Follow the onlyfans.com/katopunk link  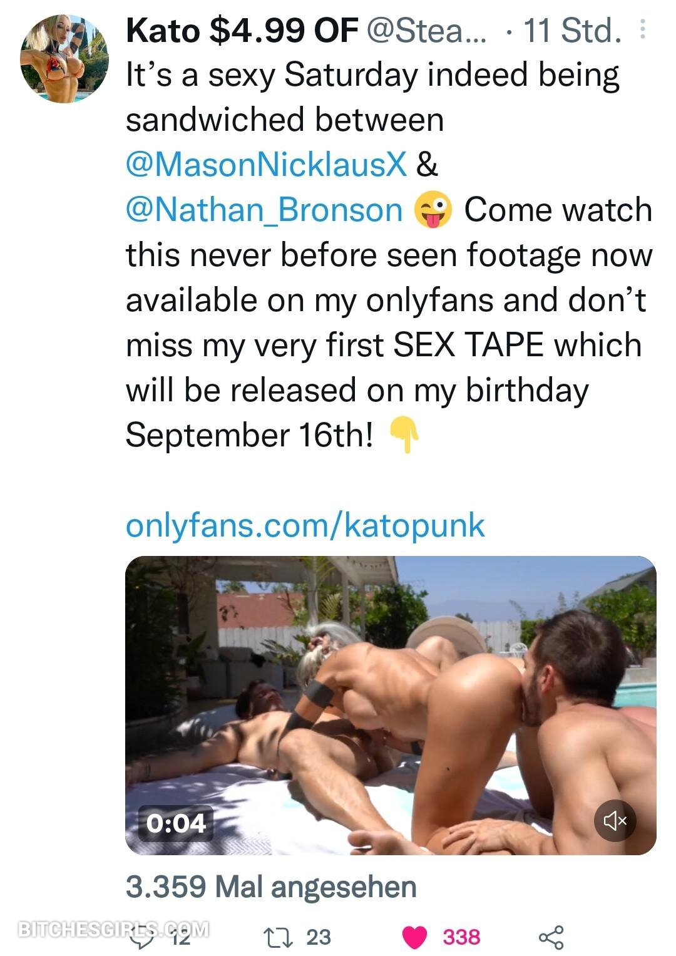305,525
